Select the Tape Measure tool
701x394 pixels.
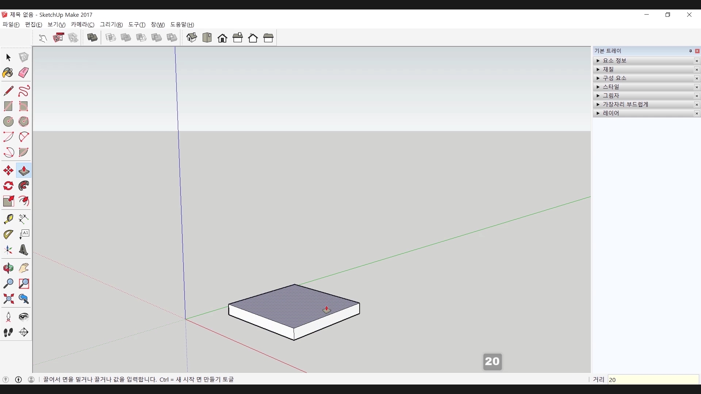click(x=8, y=219)
